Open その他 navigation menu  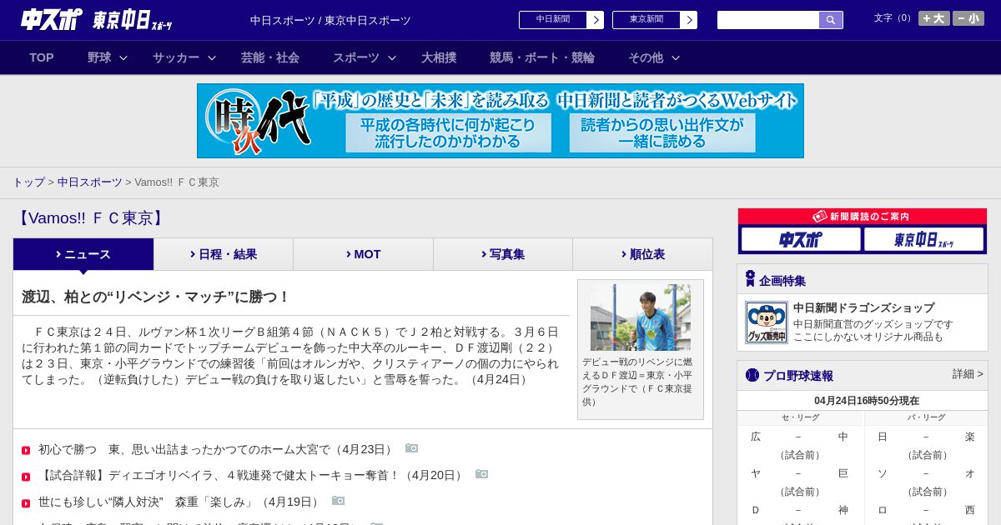pos(646,57)
